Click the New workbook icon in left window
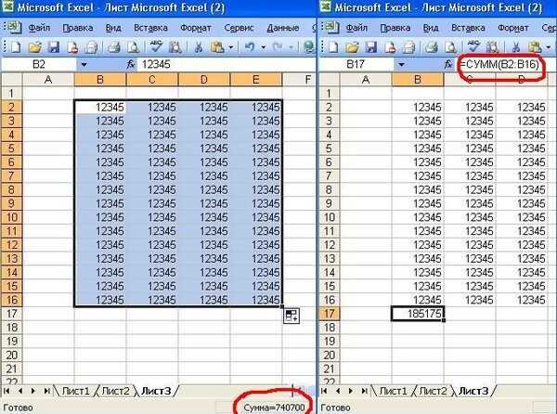Screen dimensions: 557x414 coord(16,47)
